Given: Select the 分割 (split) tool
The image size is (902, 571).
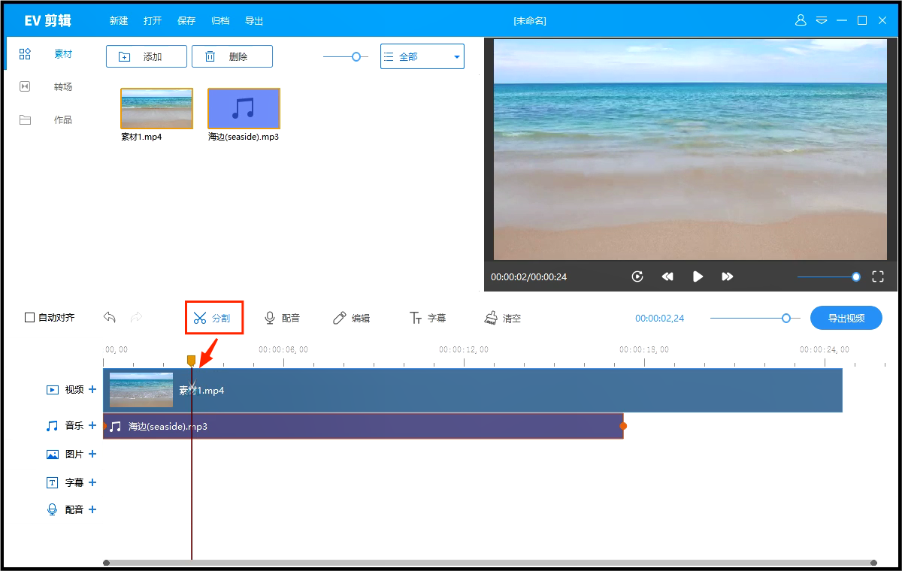Looking at the screenshot, I should (213, 317).
